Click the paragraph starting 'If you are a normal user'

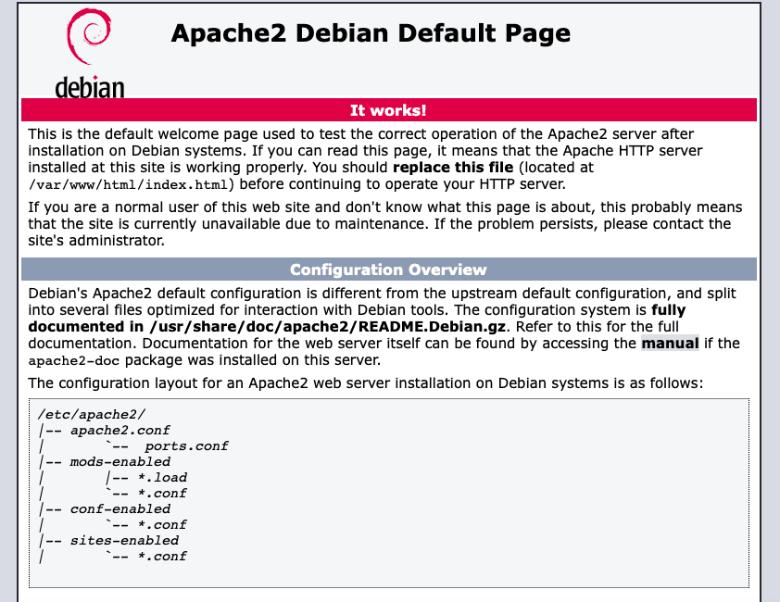[385, 224]
